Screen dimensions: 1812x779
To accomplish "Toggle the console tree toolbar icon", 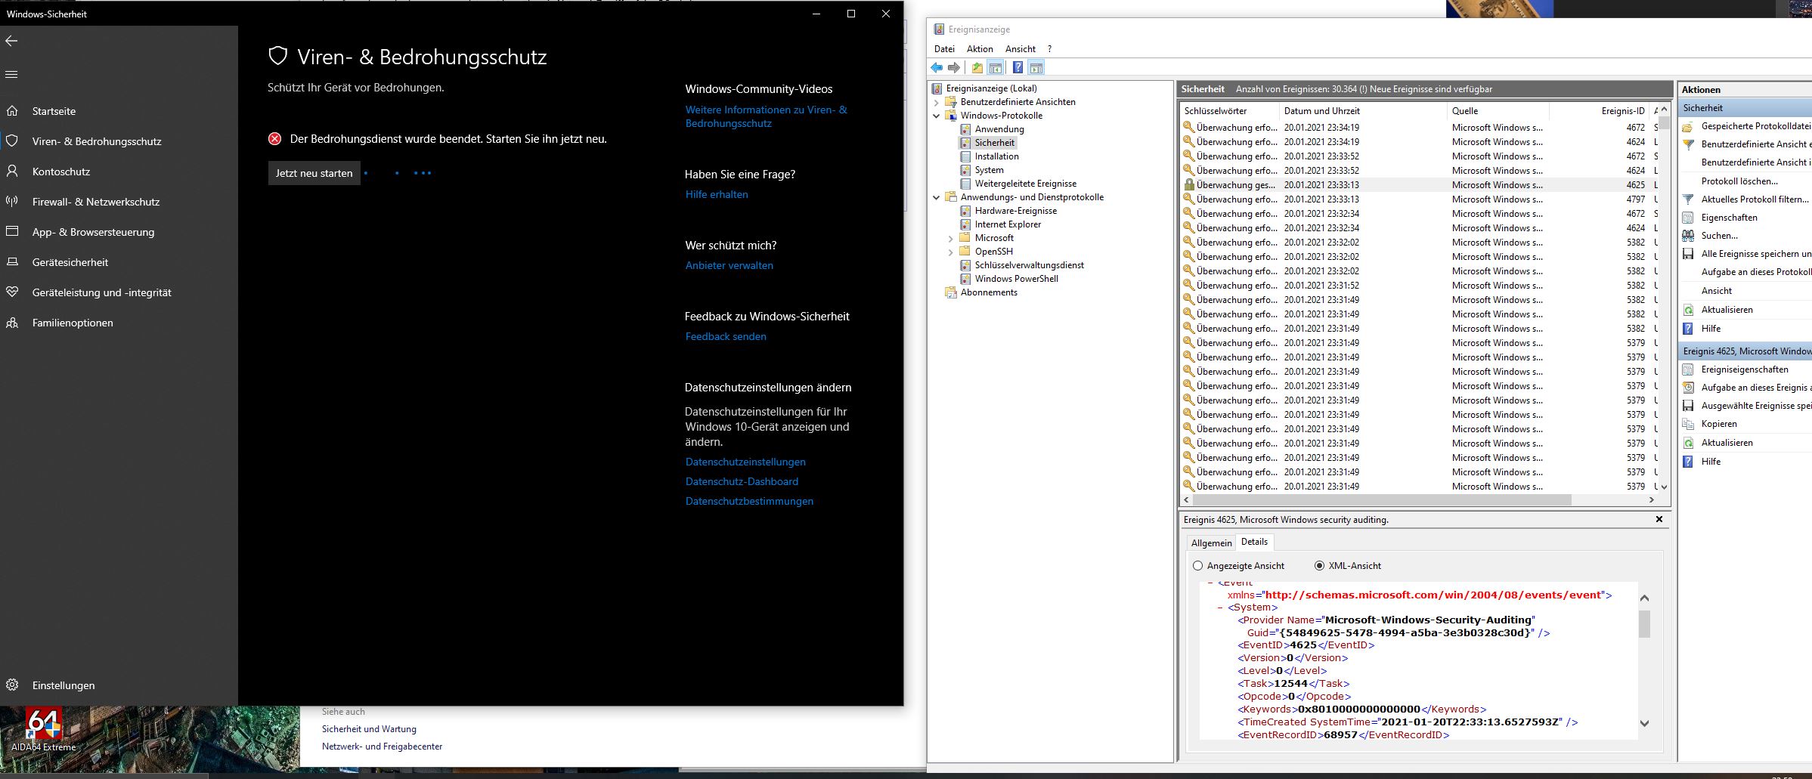I will point(996,68).
